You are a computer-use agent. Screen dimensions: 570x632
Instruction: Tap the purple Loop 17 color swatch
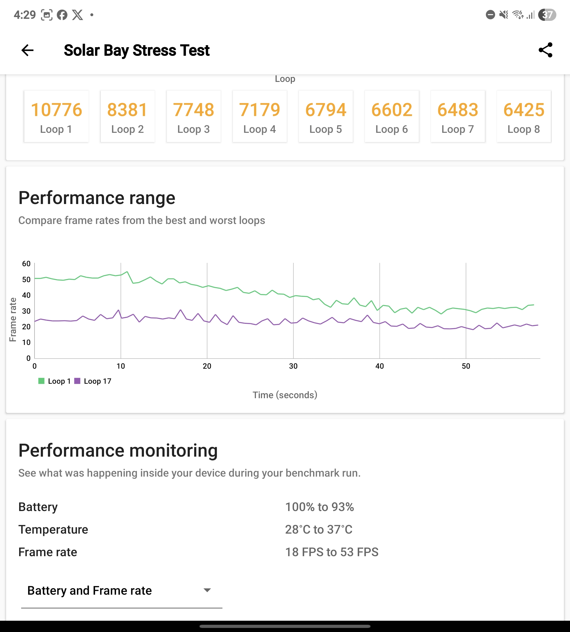tap(77, 381)
